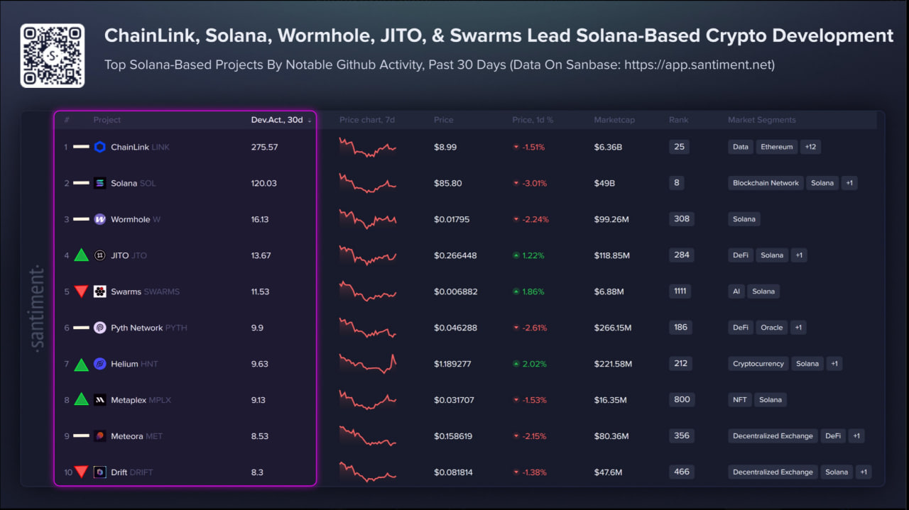
Task: Click the Pyth Network logo icon
Action: point(99,327)
